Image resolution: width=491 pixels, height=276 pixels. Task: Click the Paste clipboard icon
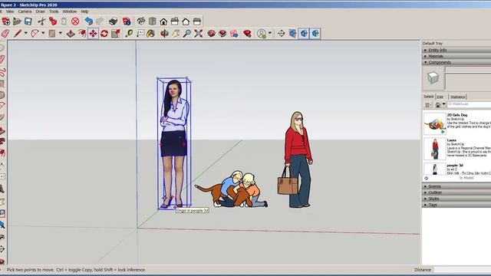tap(64, 21)
